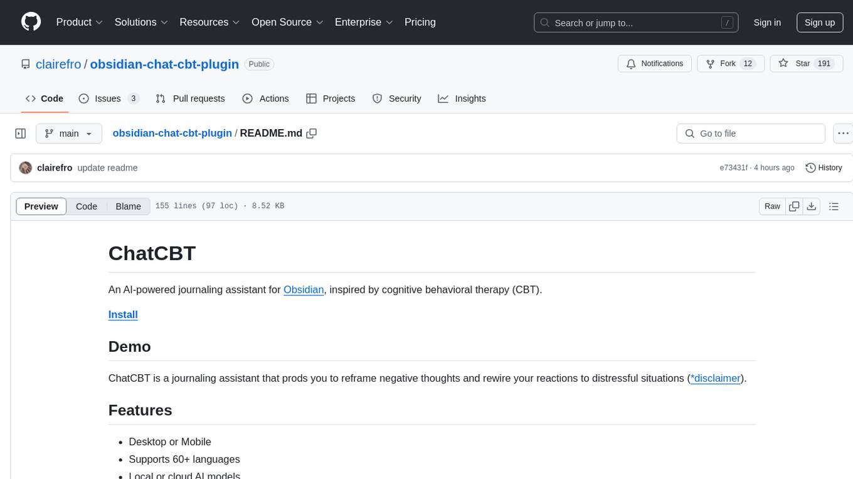Expand the Resources menu

click(209, 22)
